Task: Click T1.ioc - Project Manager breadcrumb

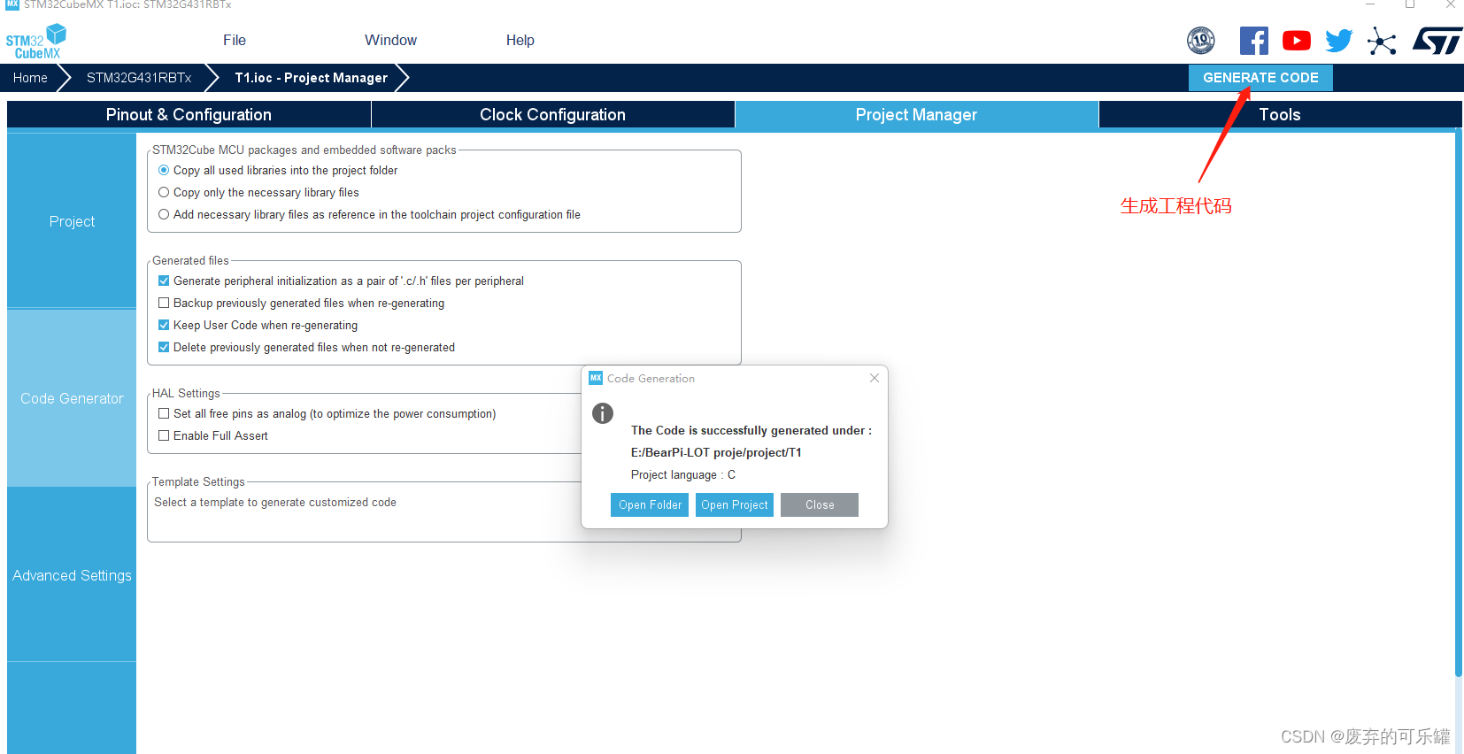Action: click(x=311, y=78)
